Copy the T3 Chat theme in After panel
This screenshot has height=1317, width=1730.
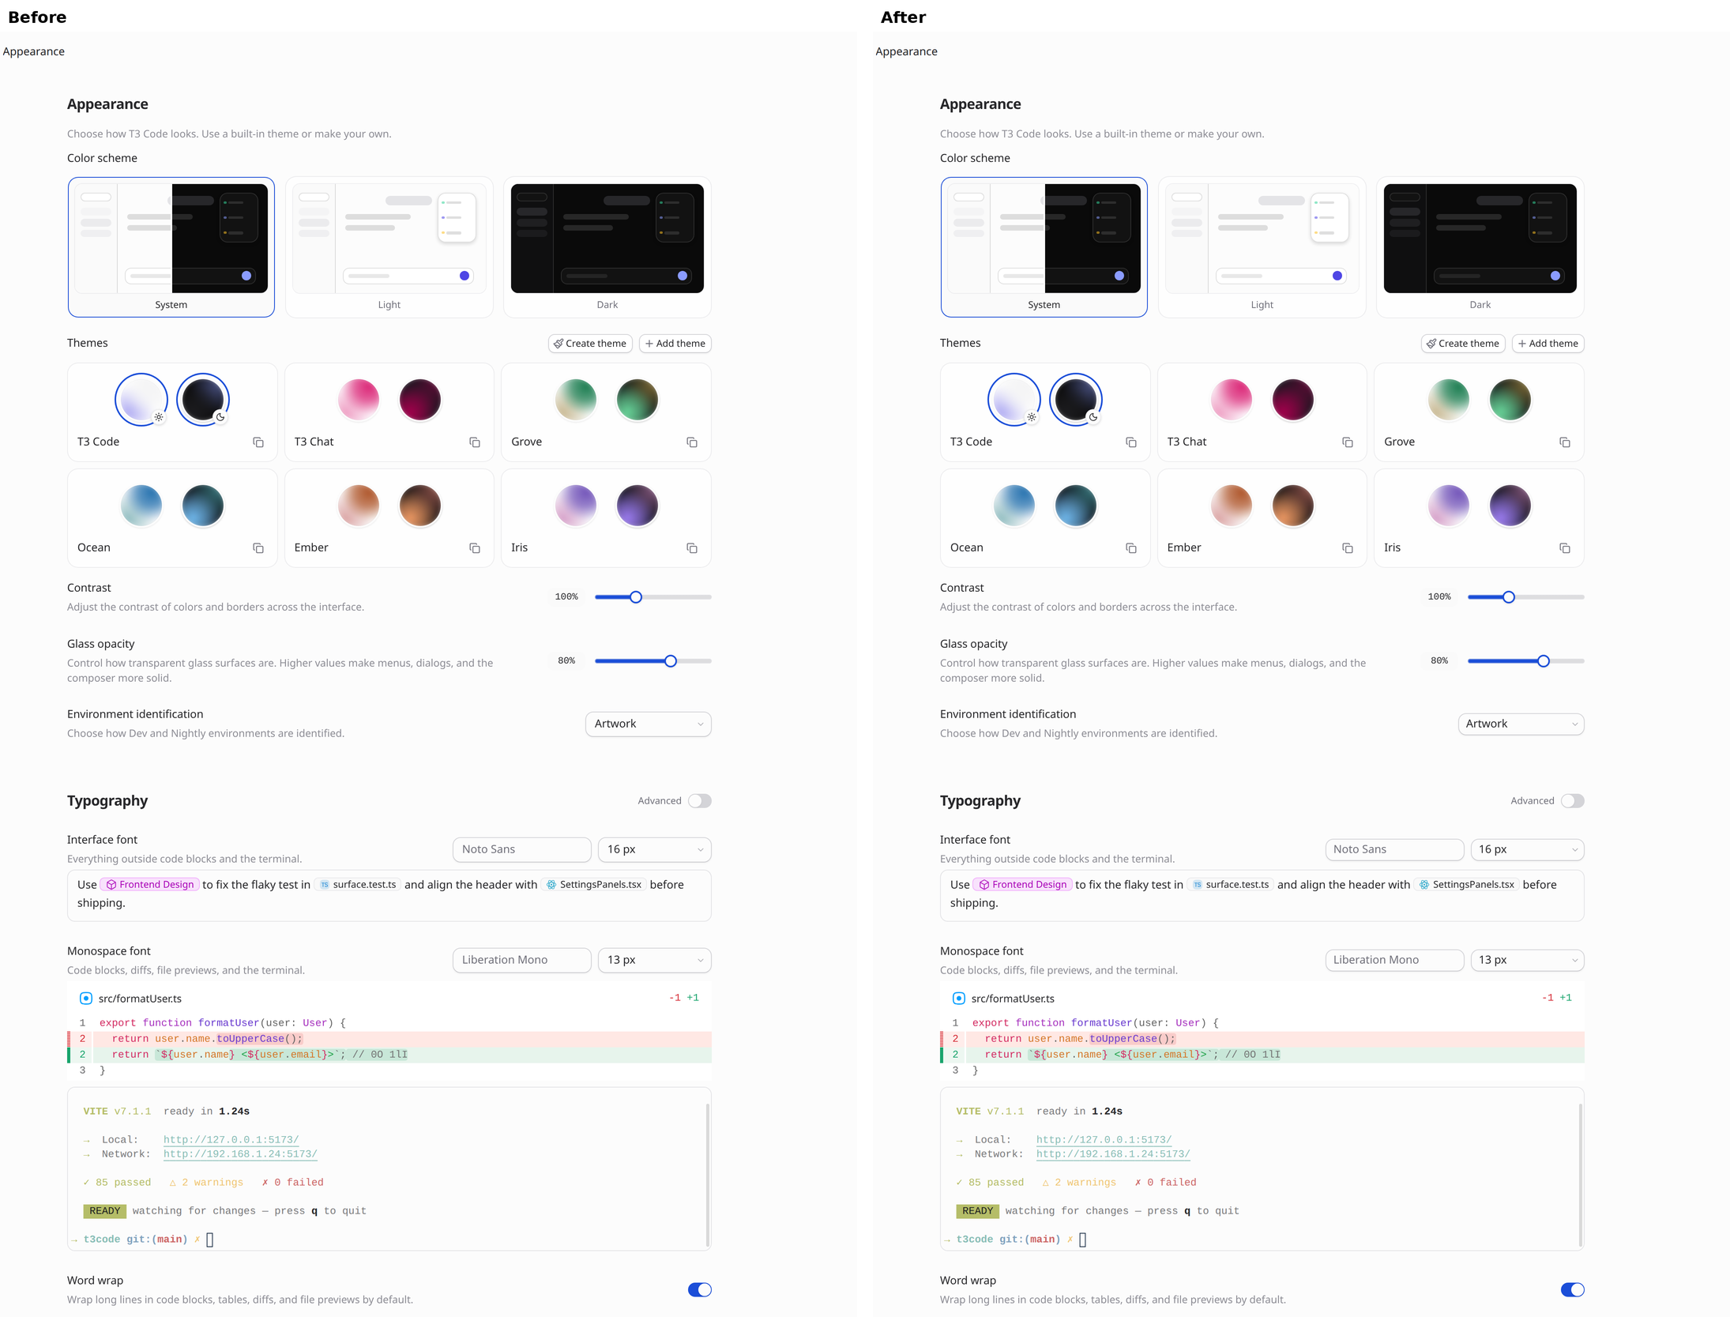click(x=1348, y=442)
